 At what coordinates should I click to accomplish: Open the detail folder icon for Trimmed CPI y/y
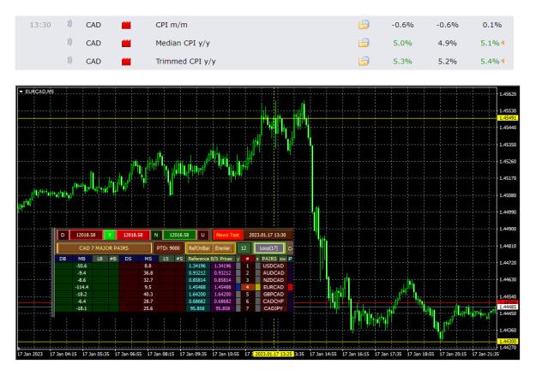click(364, 61)
